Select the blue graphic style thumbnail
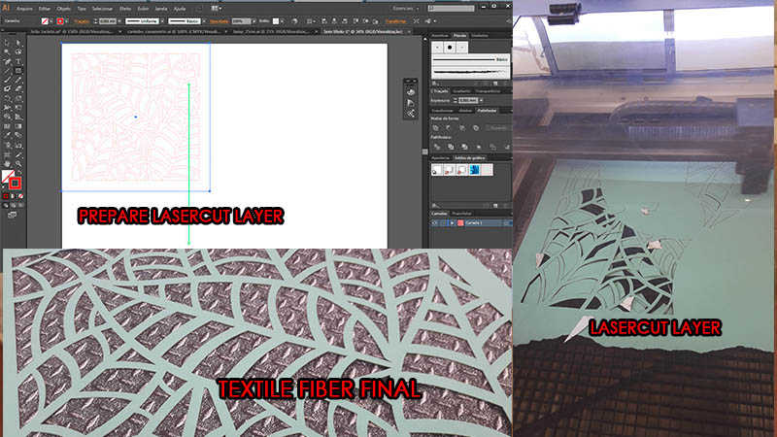777x437 pixels. (474, 170)
